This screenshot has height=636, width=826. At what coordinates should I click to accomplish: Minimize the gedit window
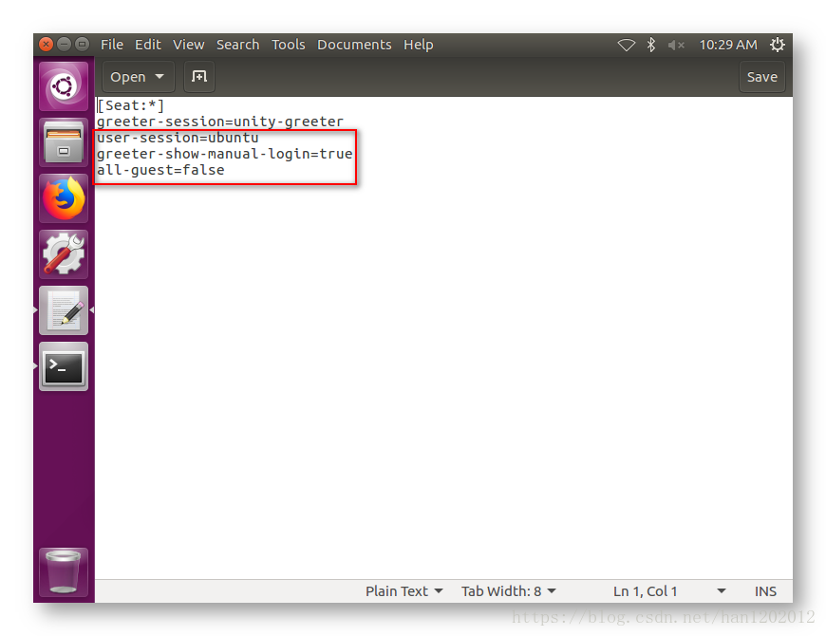click(64, 45)
